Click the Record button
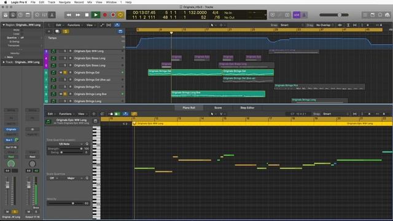 pos(105,15)
